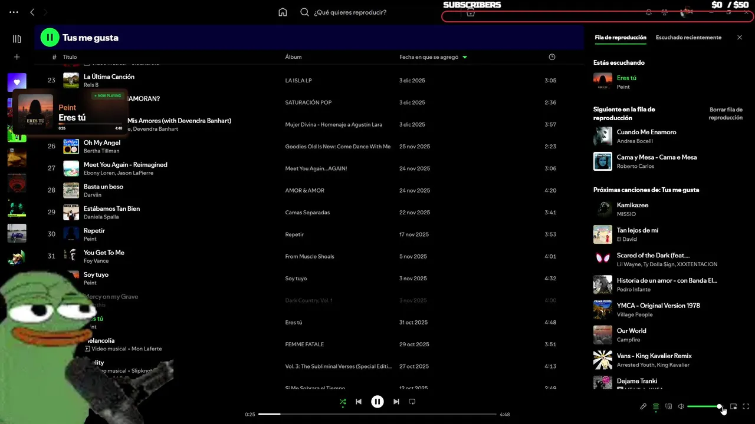Focus the ¿Qué quieres reproducir? search field
This screenshot has width=755, height=424.
(350, 12)
